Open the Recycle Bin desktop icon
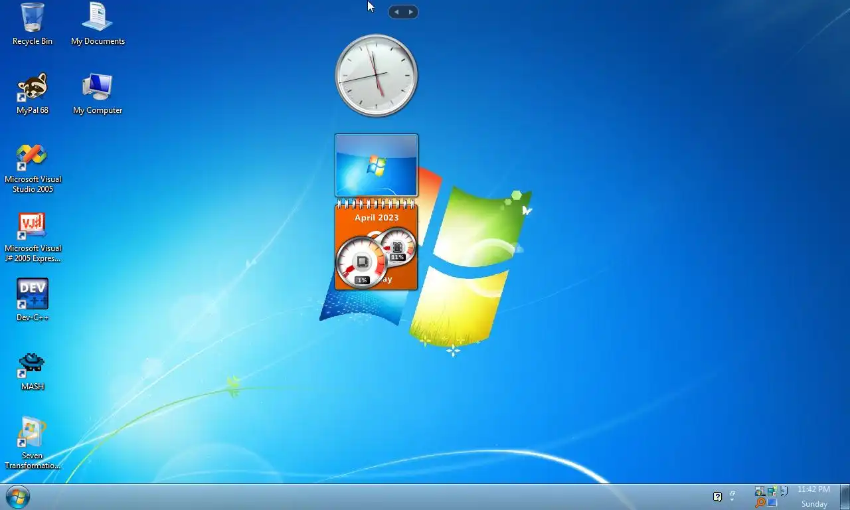 click(x=32, y=24)
